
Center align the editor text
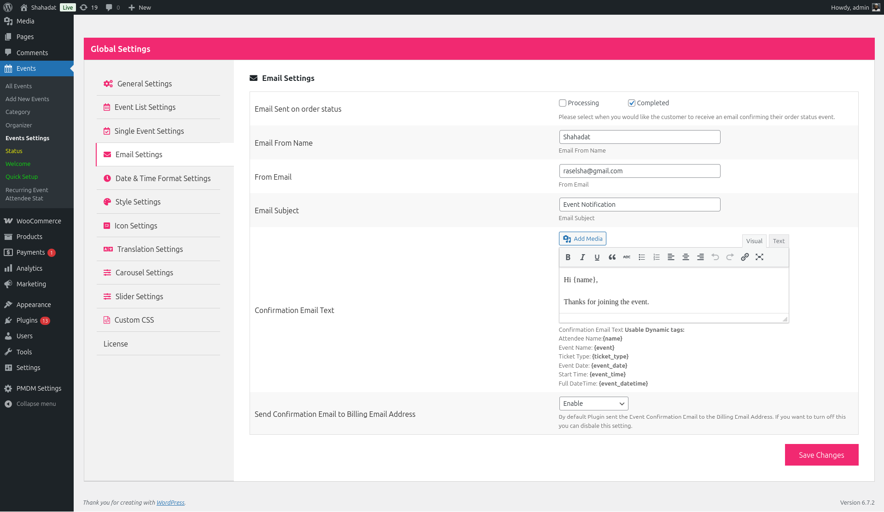click(686, 257)
